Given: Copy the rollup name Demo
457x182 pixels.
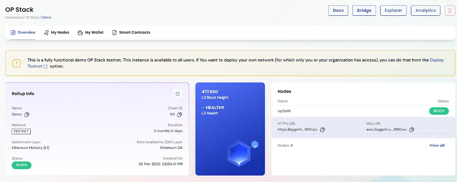Looking at the screenshot, I should coord(27,114).
